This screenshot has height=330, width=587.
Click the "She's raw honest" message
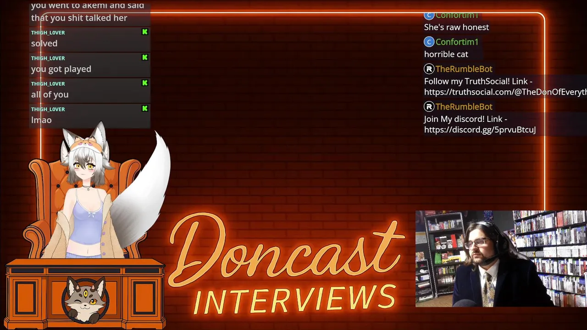[456, 27]
